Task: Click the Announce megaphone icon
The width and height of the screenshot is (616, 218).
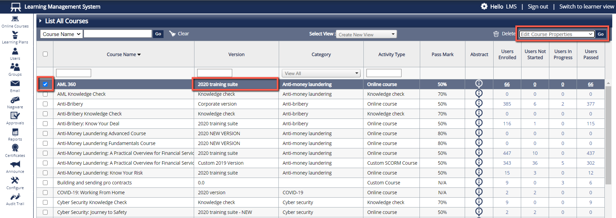Action: [15, 165]
